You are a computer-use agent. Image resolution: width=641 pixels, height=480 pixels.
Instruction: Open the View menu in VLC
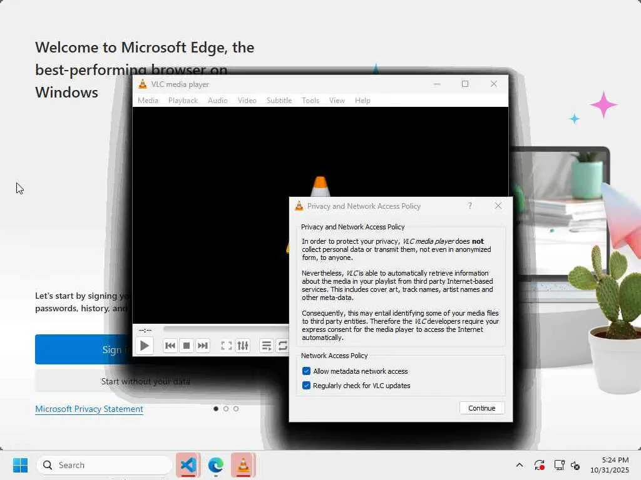click(x=337, y=101)
